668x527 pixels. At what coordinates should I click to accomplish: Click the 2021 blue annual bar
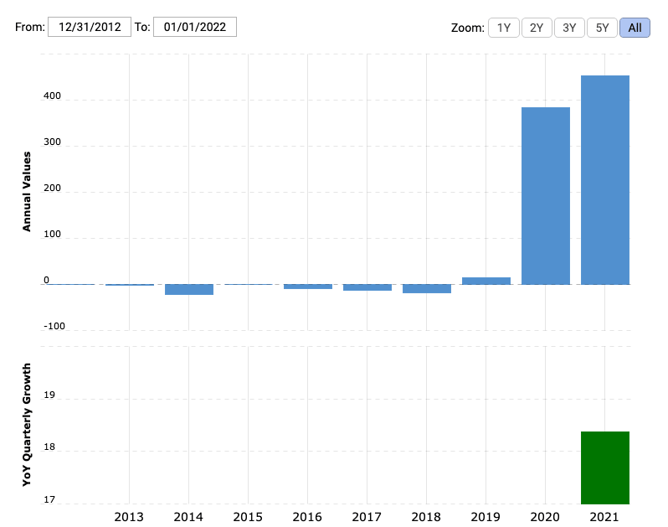click(x=604, y=179)
